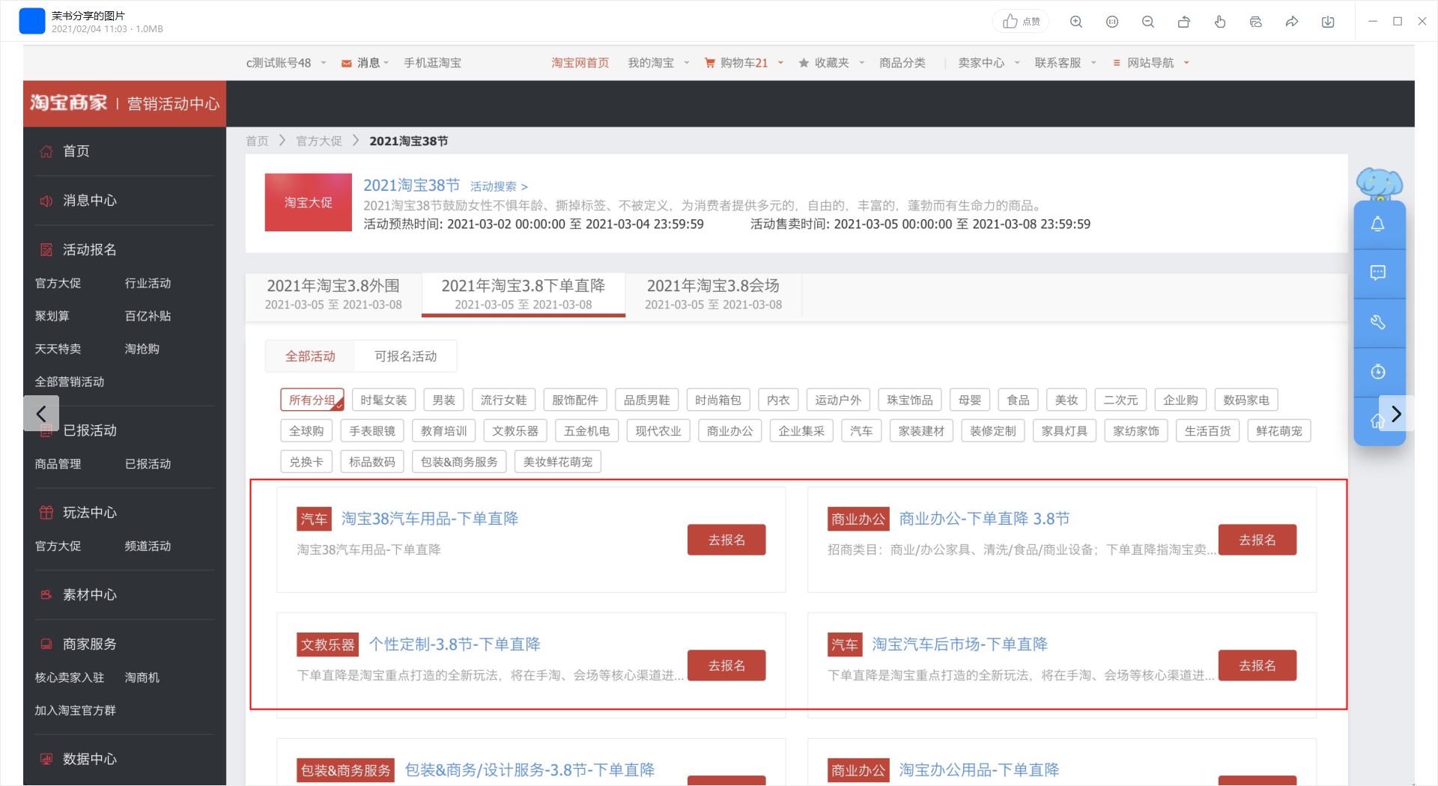
Task: Click the 淘宝大促 red thumbnail
Action: (x=308, y=203)
